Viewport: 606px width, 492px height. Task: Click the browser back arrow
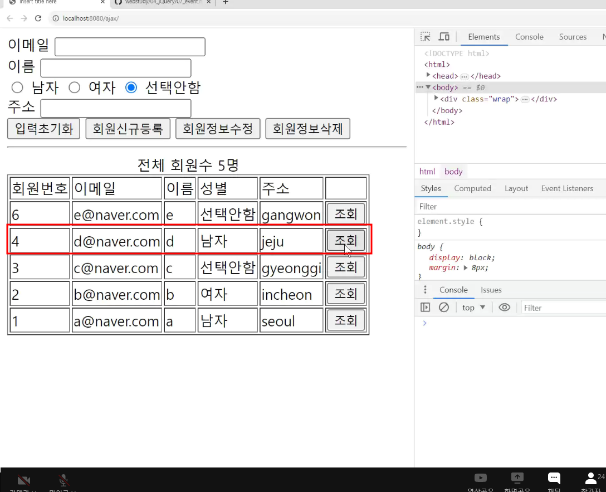click(10, 18)
